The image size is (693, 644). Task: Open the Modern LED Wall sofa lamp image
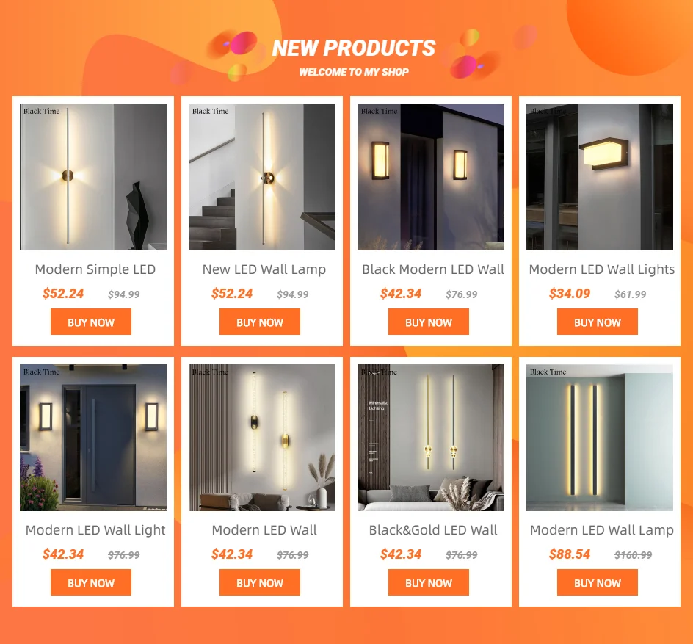point(262,438)
